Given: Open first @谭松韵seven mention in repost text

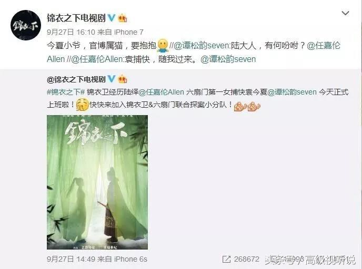Looking at the screenshot, I should click(202, 45).
